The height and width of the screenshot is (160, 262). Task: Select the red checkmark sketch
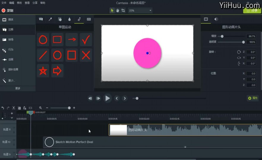coord(86,39)
